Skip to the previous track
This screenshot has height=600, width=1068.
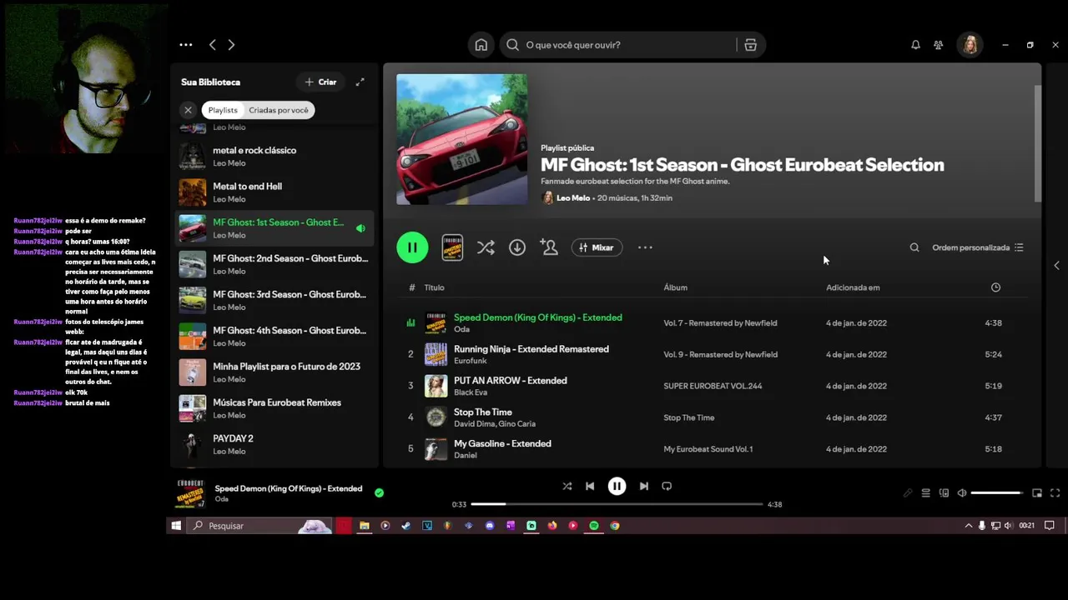click(590, 486)
